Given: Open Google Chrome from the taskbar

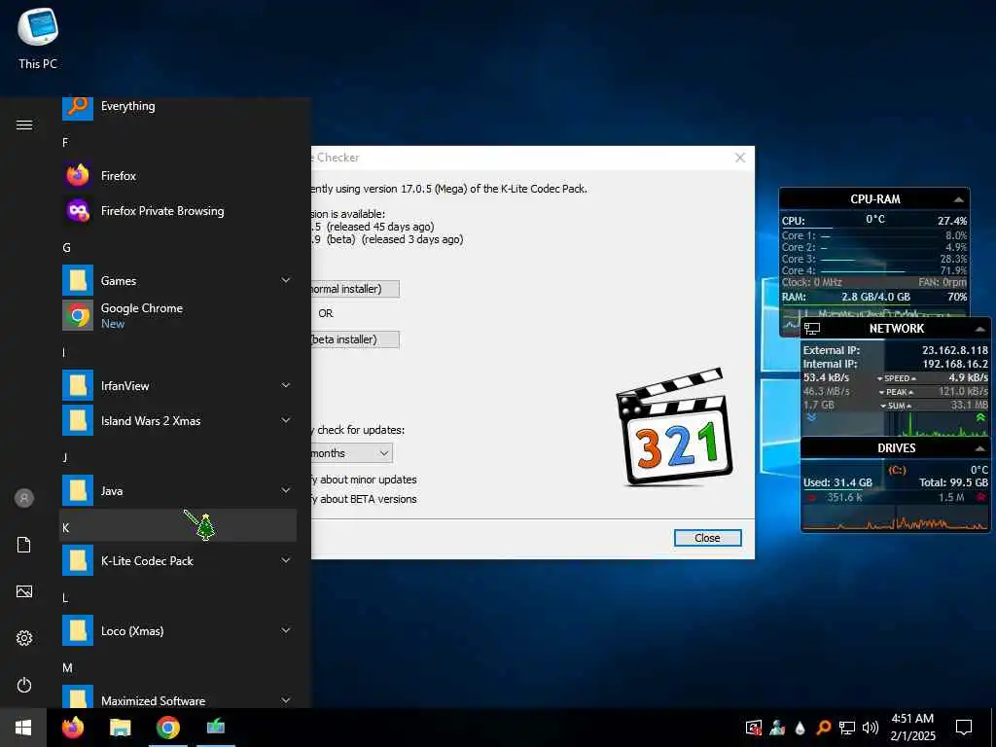Looking at the screenshot, I should 167,728.
